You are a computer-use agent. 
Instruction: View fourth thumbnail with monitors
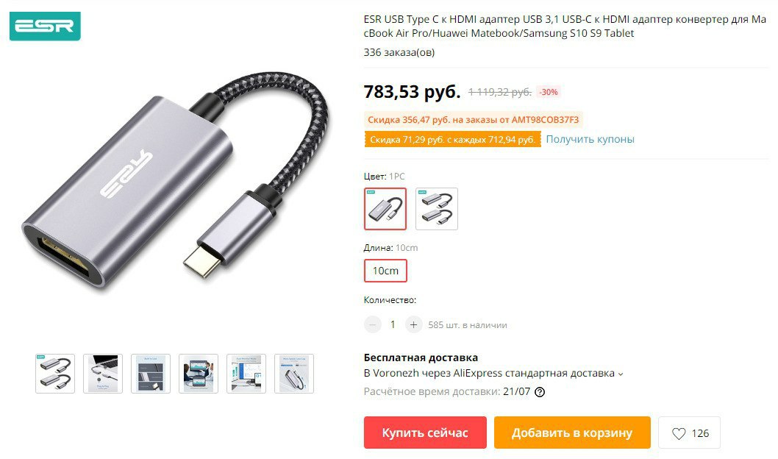coord(199,374)
